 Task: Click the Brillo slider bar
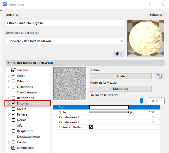tap(109, 112)
